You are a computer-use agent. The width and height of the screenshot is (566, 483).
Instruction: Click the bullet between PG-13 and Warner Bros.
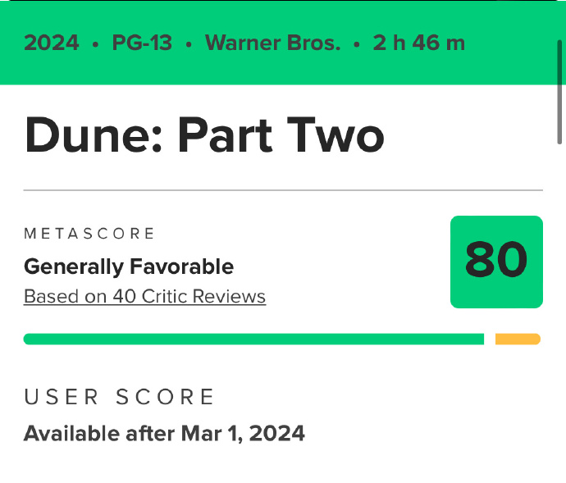[189, 43]
